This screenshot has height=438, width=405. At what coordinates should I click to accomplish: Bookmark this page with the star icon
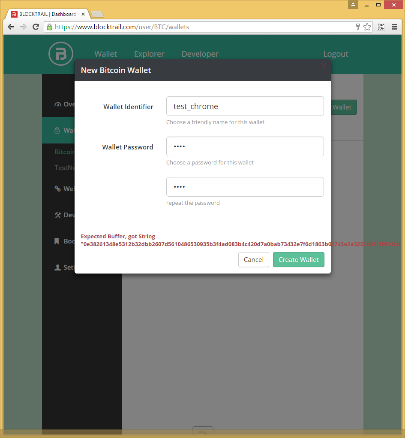(x=367, y=27)
